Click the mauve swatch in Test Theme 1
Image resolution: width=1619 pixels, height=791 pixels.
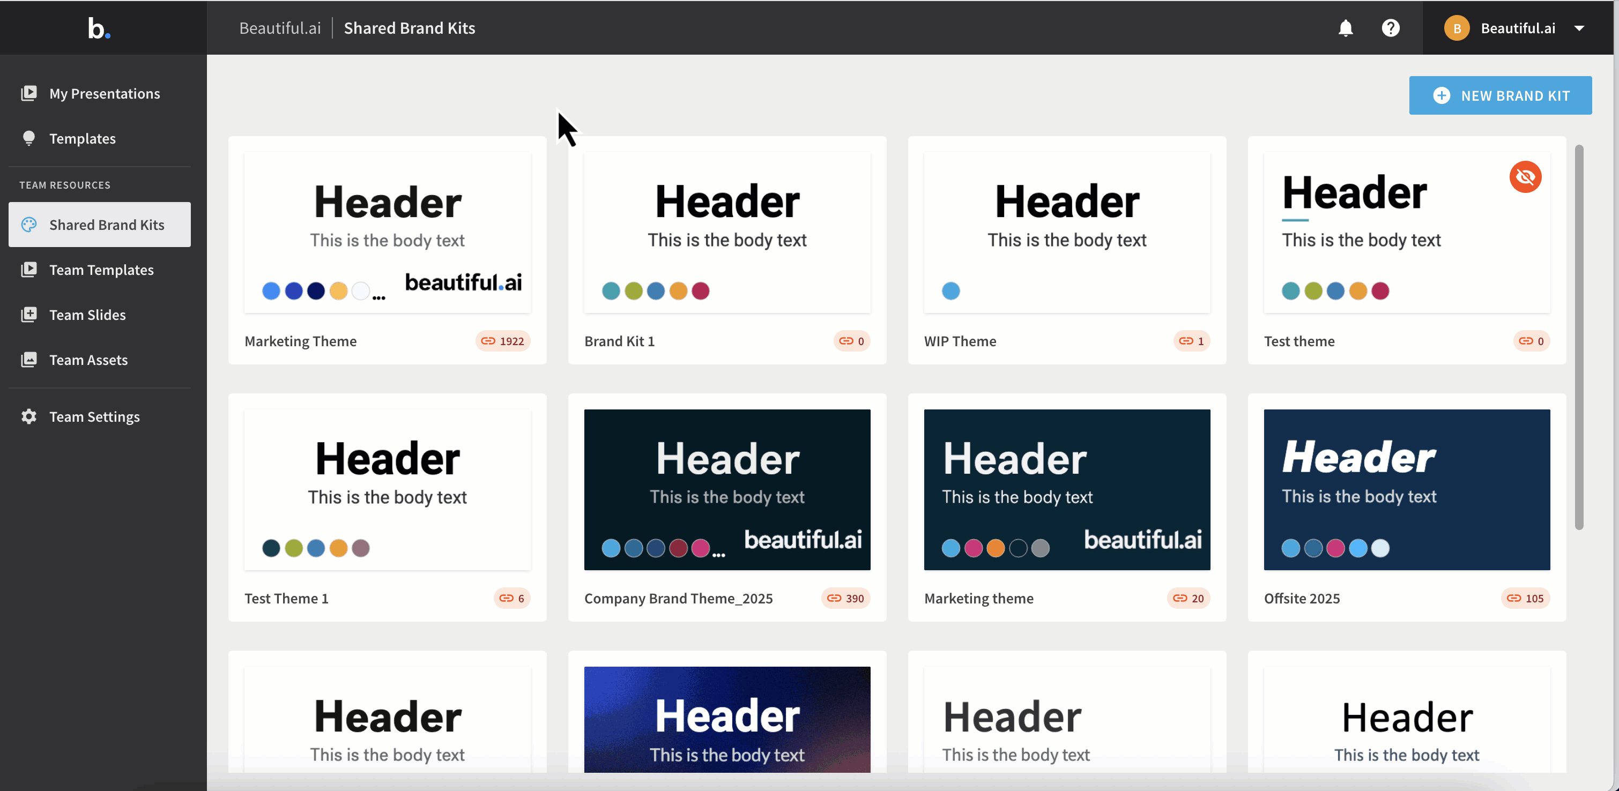361,548
